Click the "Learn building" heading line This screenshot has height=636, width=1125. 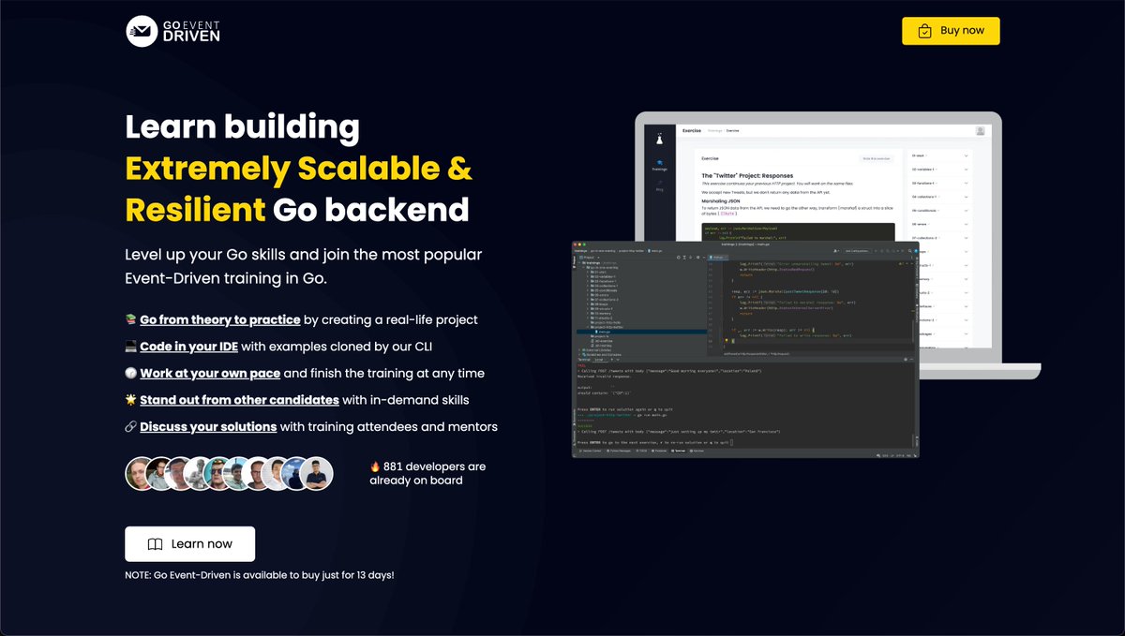pyautogui.click(x=242, y=127)
